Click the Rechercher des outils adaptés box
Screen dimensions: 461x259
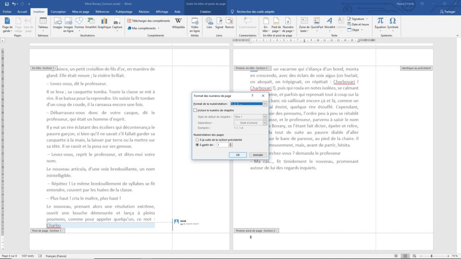coord(255,12)
